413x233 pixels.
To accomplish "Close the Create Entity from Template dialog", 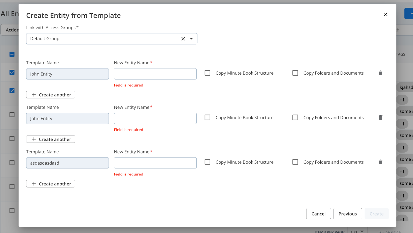I will 385,14.
